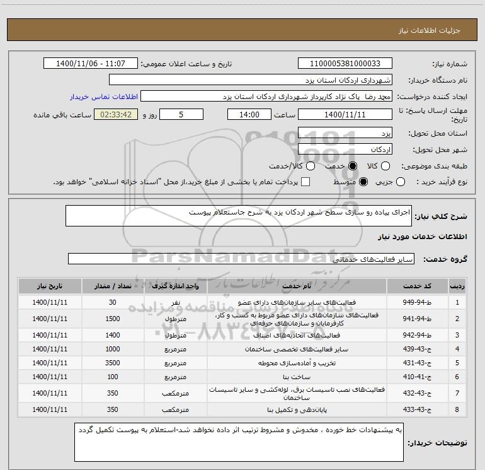
Task: Click service name تخریب و آماده‌سازی محوطه
Action: tap(297, 363)
